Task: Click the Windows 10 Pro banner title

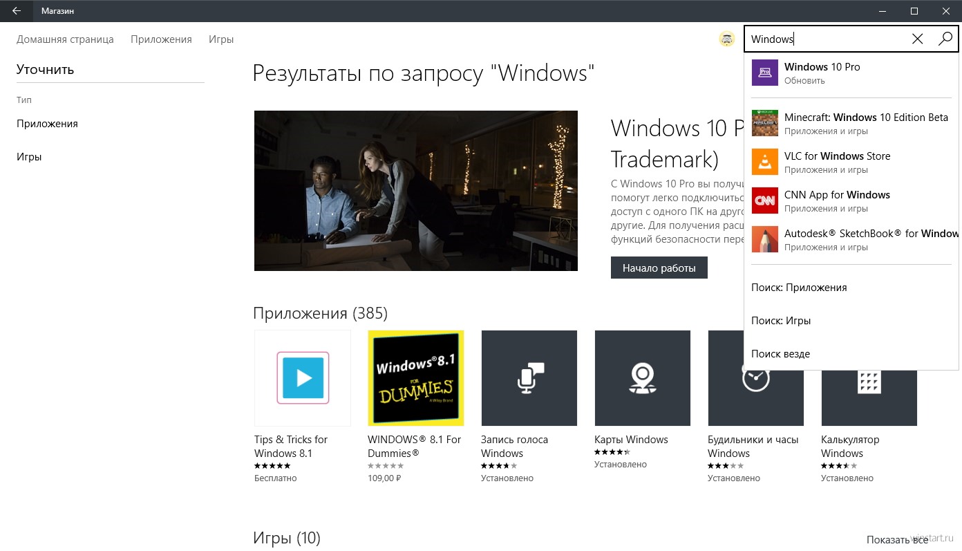Action: (x=677, y=143)
